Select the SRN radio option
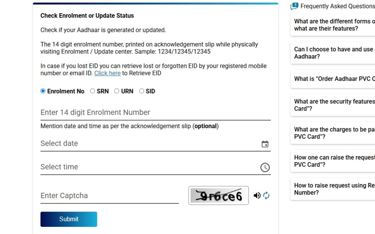This screenshot has width=375, height=234. pos(92,91)
